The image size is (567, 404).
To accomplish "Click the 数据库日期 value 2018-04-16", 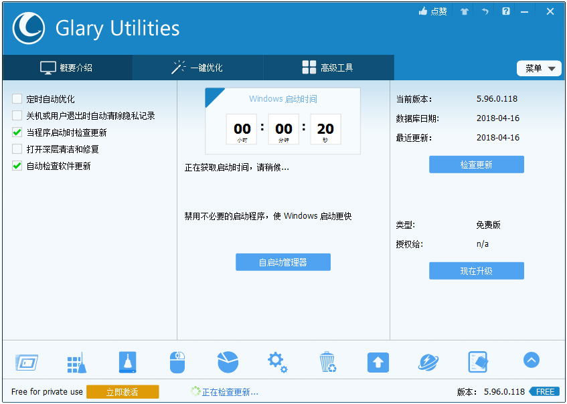I will pos(498,118).
